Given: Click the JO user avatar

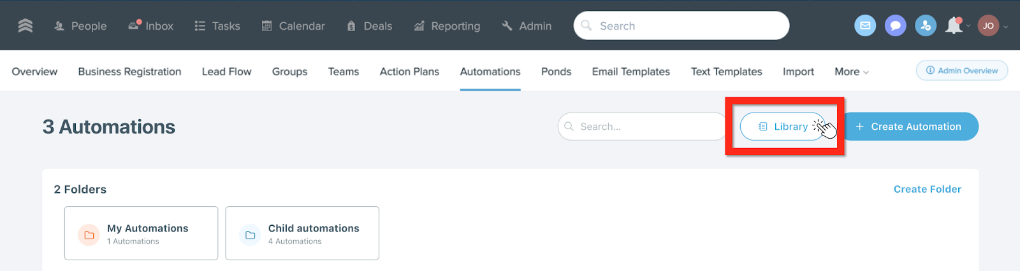Looking at the screenshot, I should [988, 25].
